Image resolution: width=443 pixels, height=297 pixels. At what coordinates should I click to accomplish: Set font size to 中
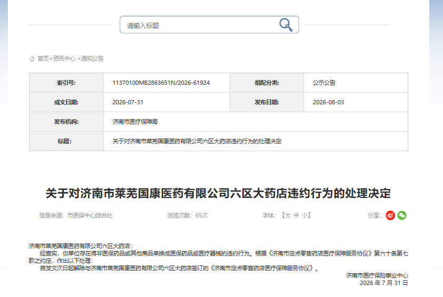click(x=296, y=215)
